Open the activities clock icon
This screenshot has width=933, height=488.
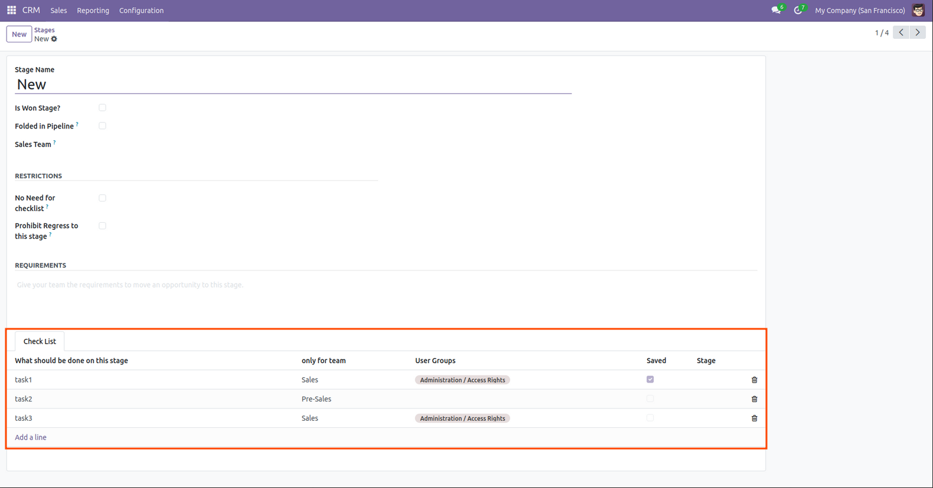click(798, 10)
